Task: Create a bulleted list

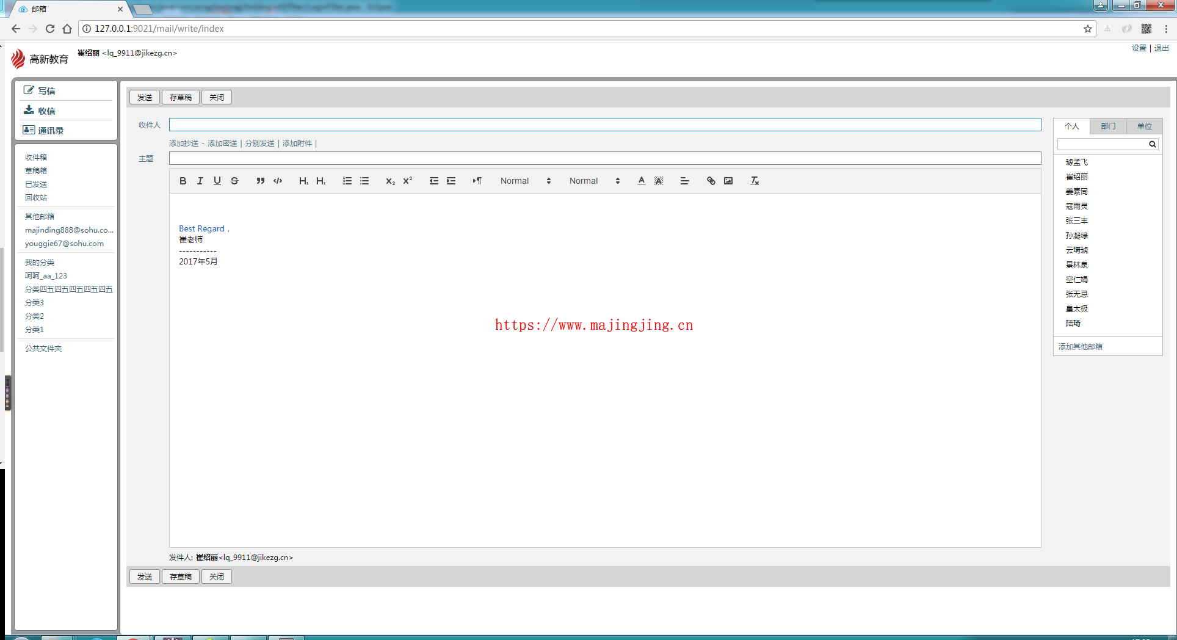Action: pyautogui.click(x=364, y=181)
